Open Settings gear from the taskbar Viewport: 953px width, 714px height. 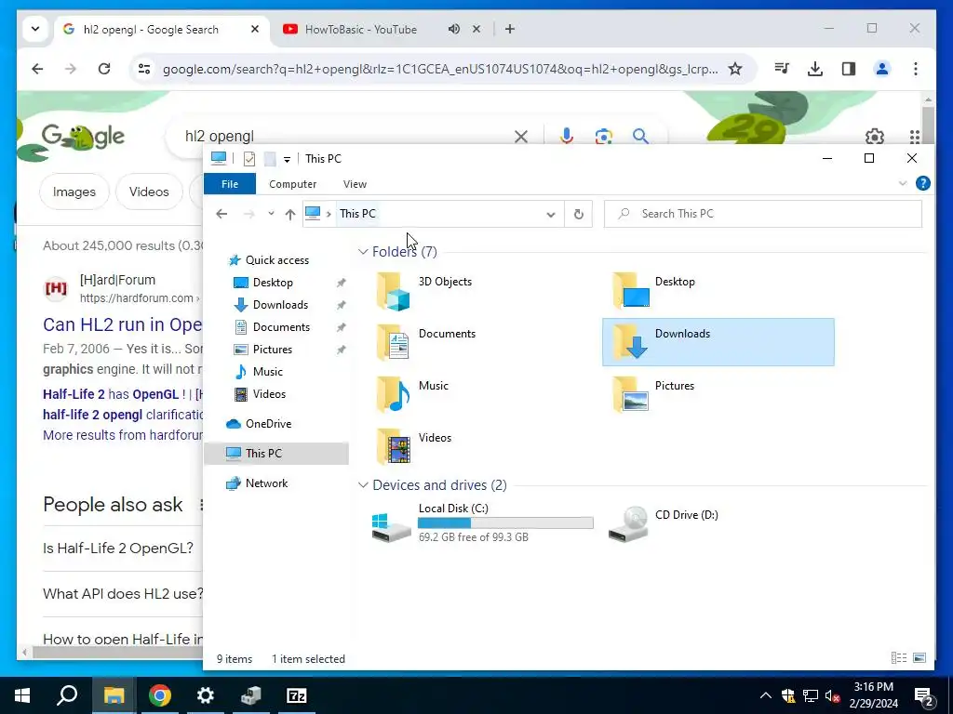(x=206, y=695)
